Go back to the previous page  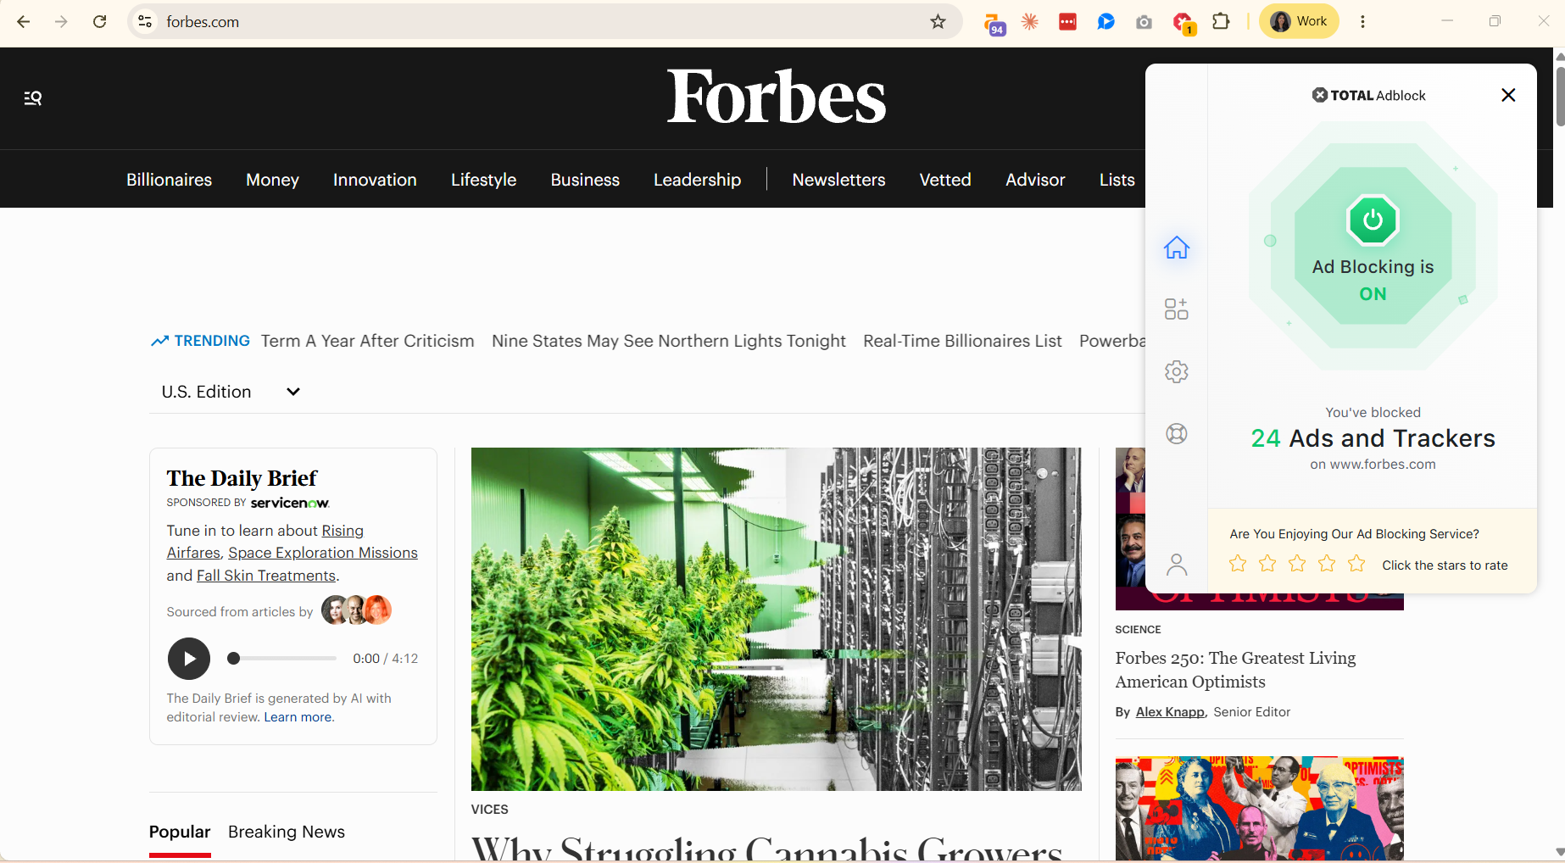[x=24, y=22]
